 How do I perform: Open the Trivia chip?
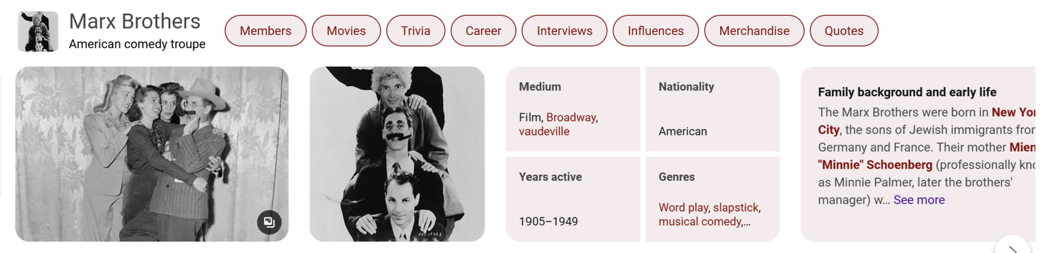click(x=416, y=31)
